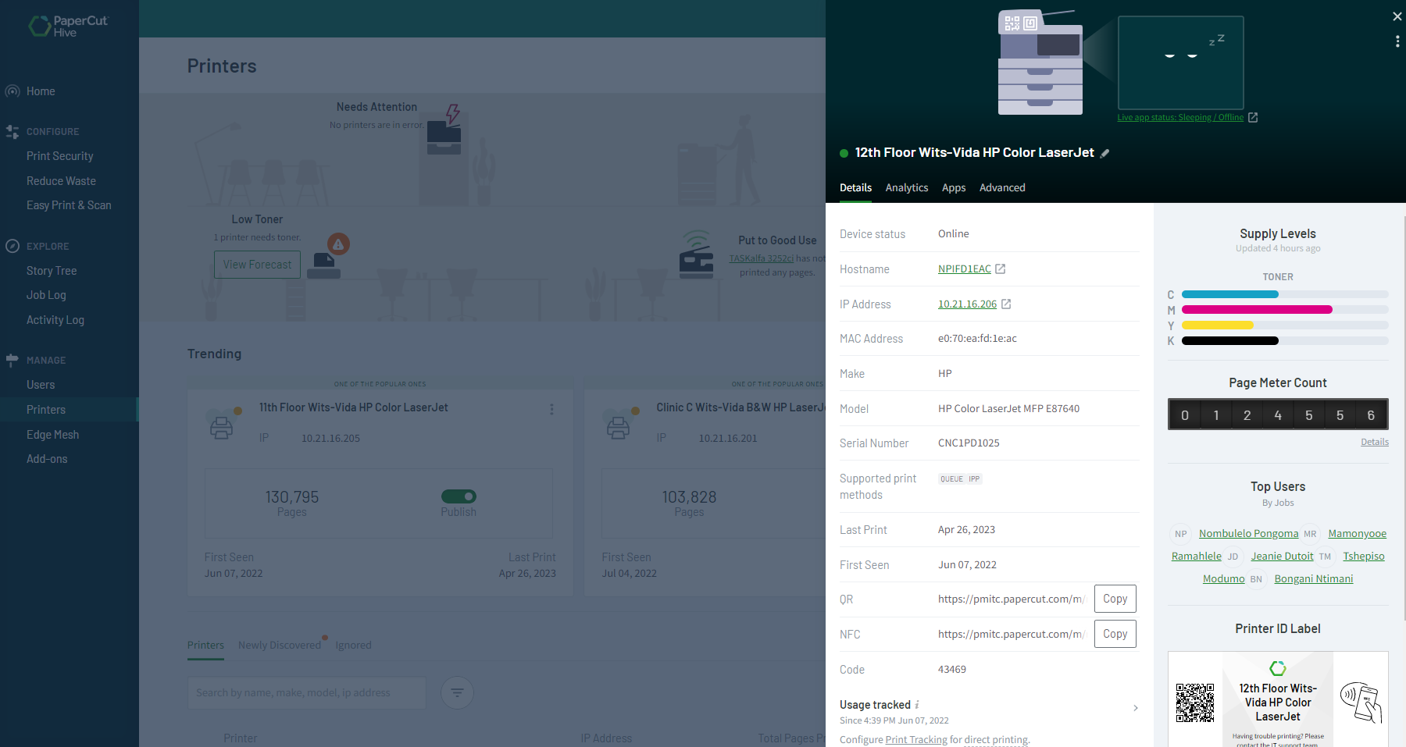
Task: Click the NP avatar for Nombulelo Pongoma
Action: pos(1180,534)
